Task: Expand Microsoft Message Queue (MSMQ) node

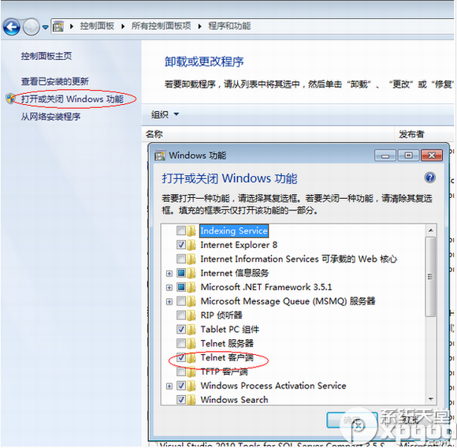Action: click(169, 301)
